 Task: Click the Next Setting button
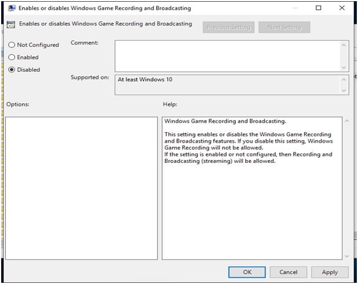(x=284, y=27)
